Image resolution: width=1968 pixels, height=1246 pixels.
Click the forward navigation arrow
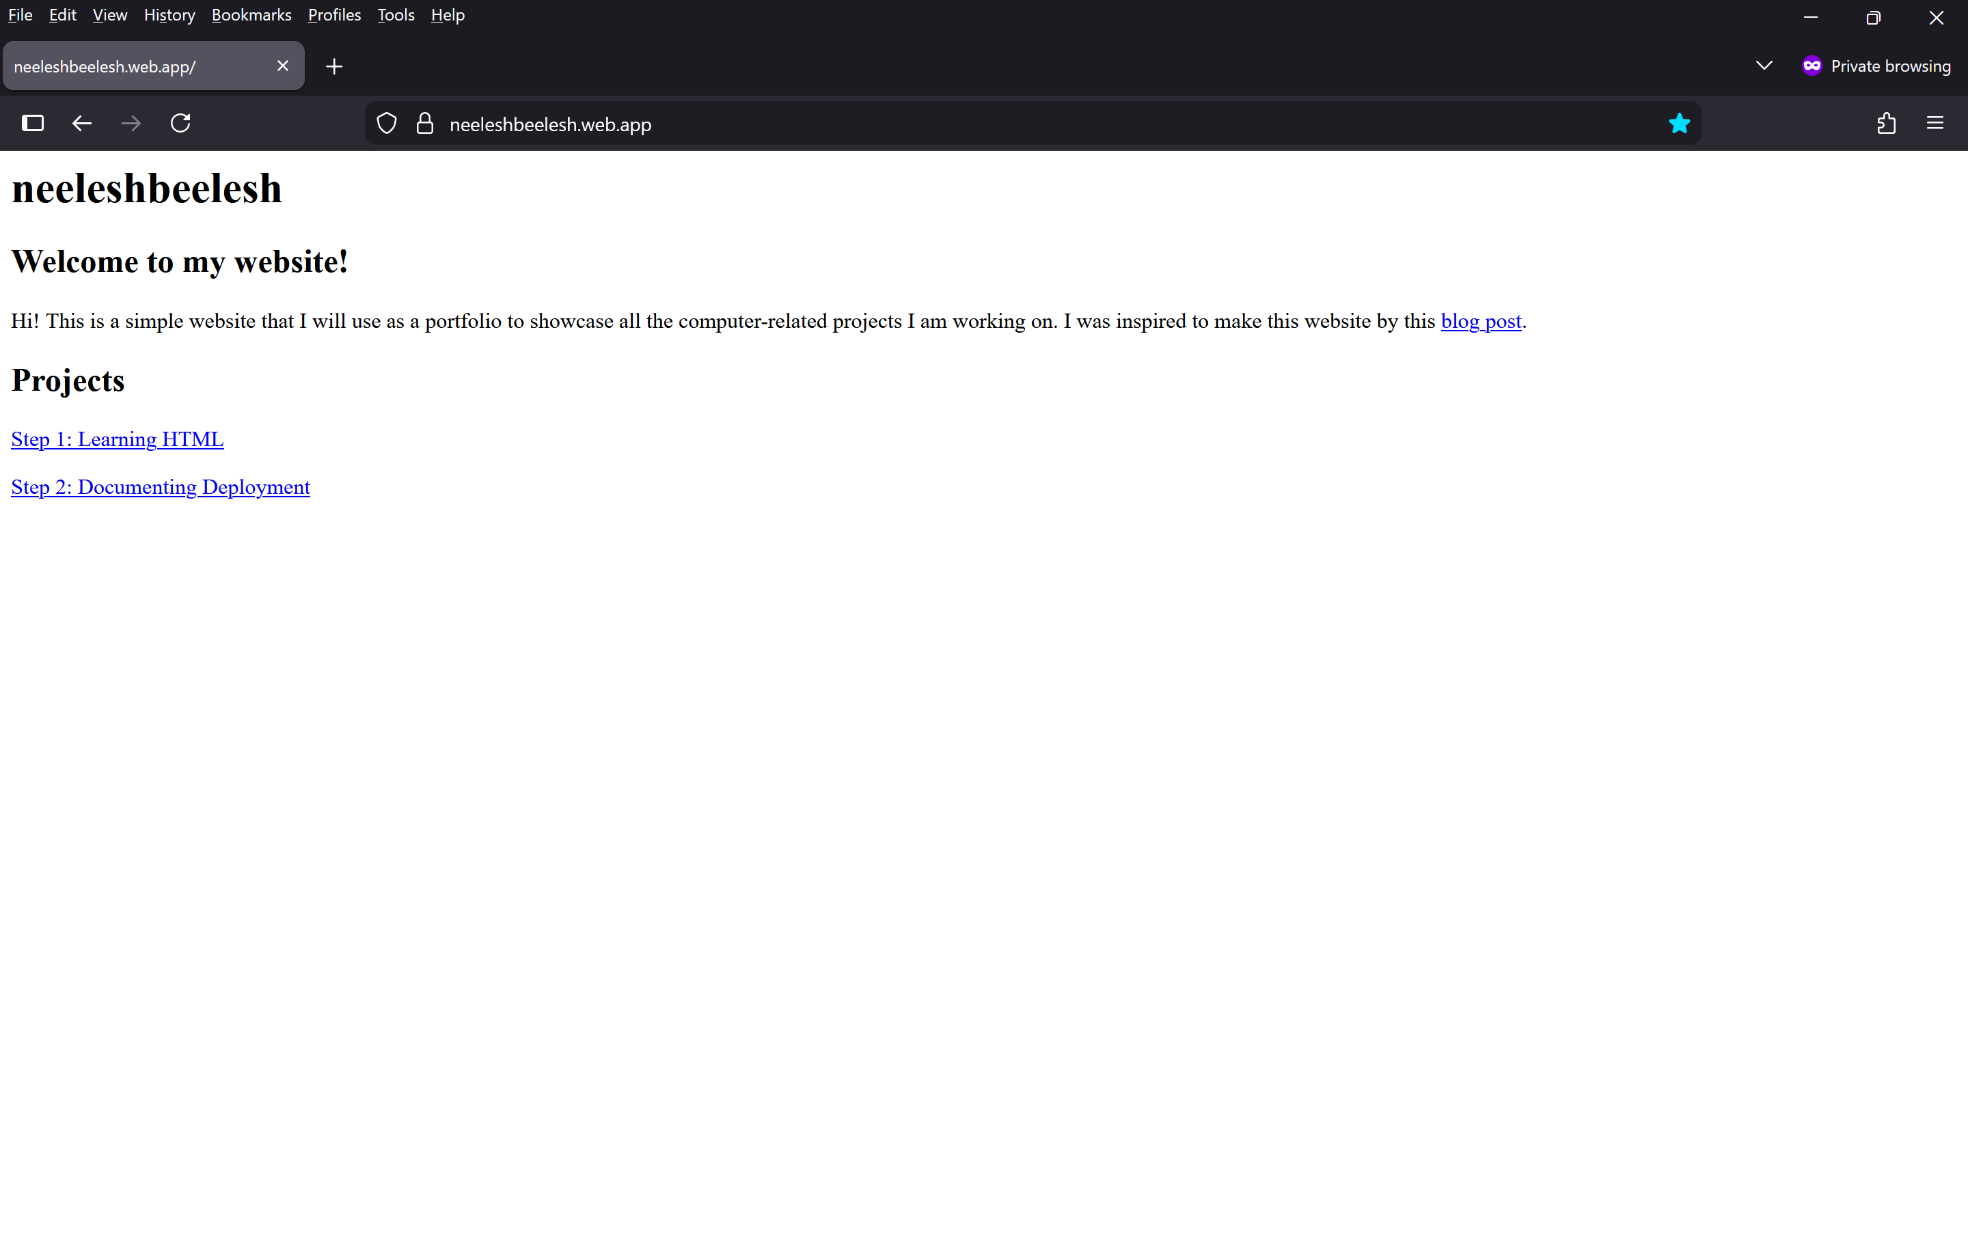coord(131,124)
